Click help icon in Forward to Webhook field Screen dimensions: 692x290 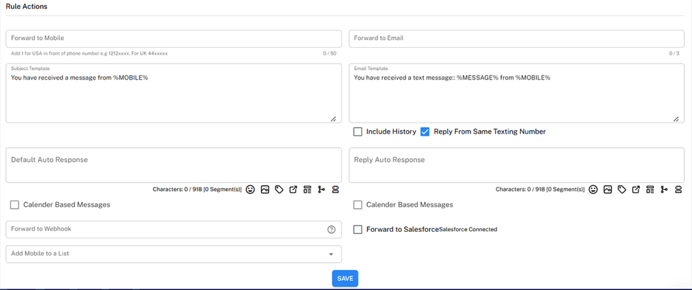pyautogui.click(x=331, y=230)
